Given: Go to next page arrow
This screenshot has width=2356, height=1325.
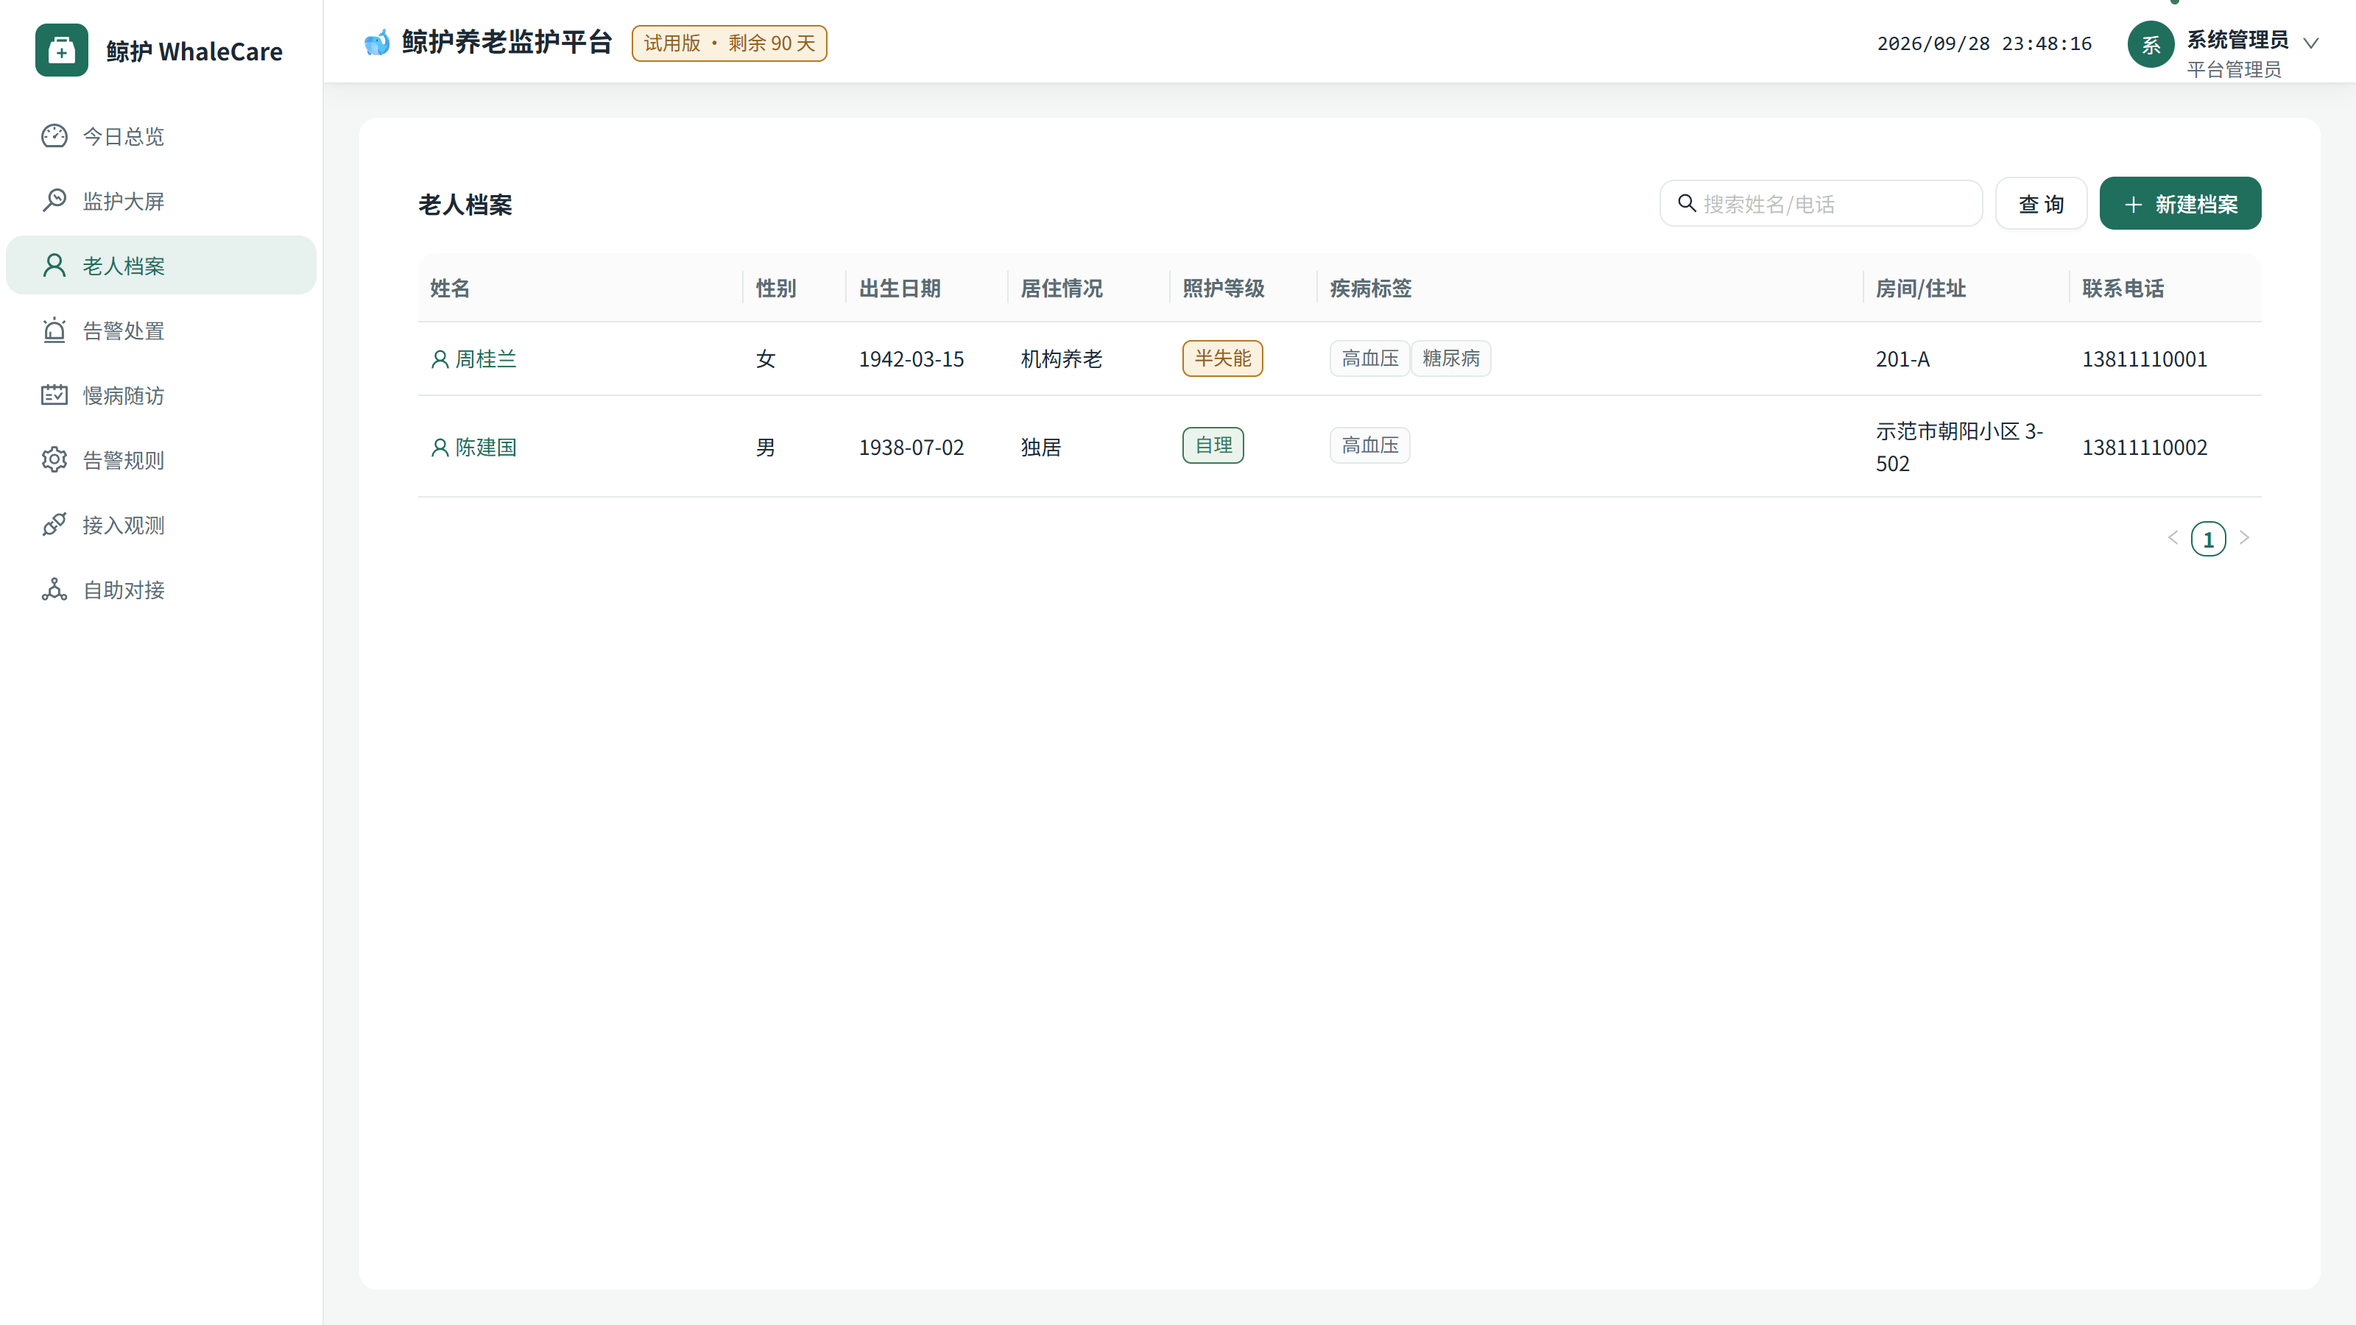Looking at the screenshot, I should coord(2243,537).
